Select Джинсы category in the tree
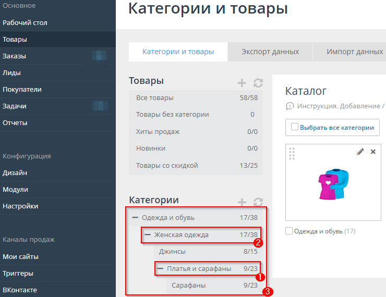386x297 pixels. [x=172, y=252]
